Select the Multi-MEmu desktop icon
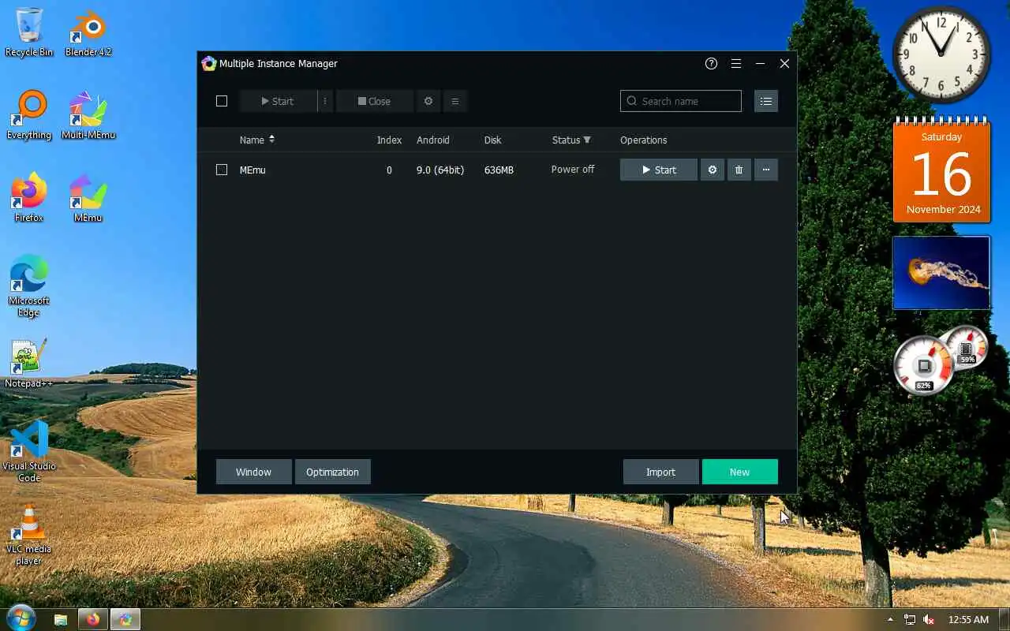Viewport: 1010px width, 631px height. [88, 115]
